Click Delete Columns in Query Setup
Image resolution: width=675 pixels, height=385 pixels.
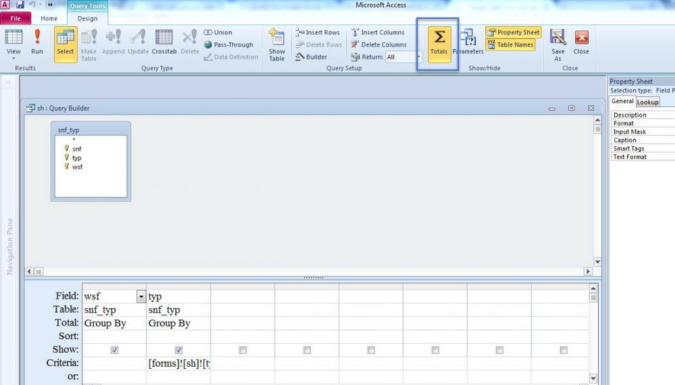point(379,45)
